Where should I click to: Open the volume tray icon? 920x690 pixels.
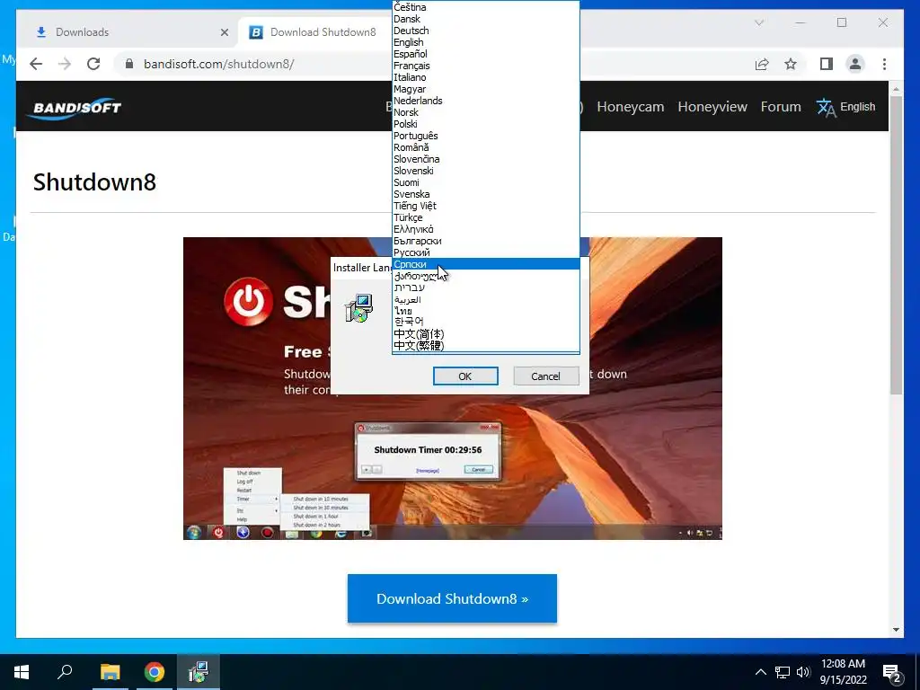tap(802, 672)
